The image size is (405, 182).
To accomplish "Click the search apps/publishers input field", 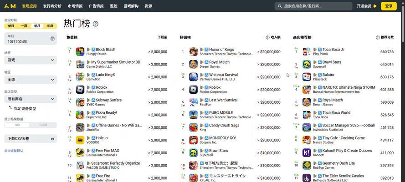I will [313, 6].
